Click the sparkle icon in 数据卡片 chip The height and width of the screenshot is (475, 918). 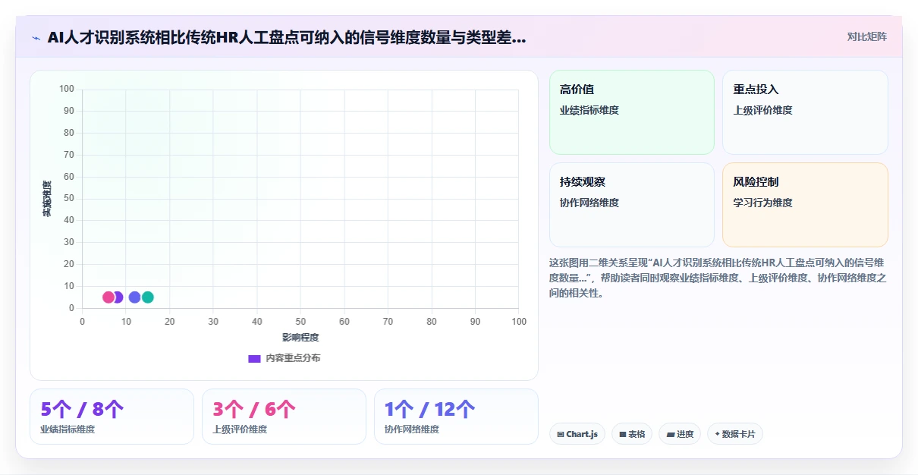point(717,435)
